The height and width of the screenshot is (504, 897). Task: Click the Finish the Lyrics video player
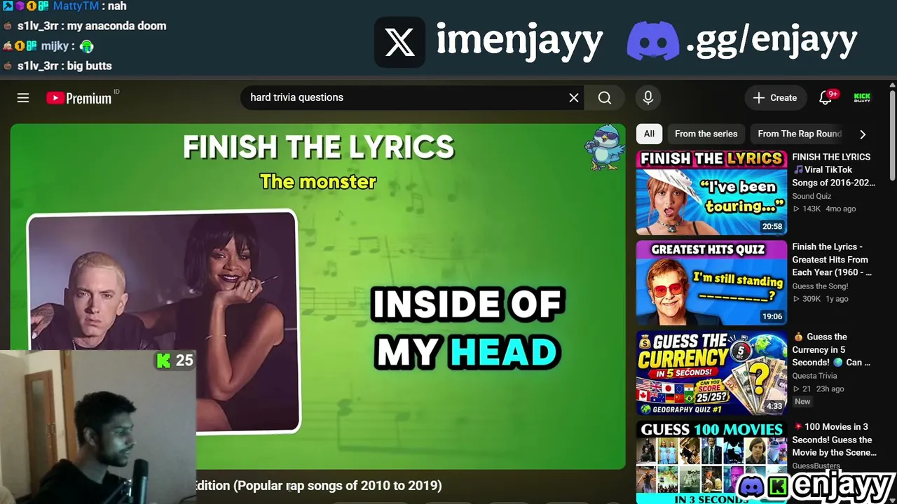point(317,296)
